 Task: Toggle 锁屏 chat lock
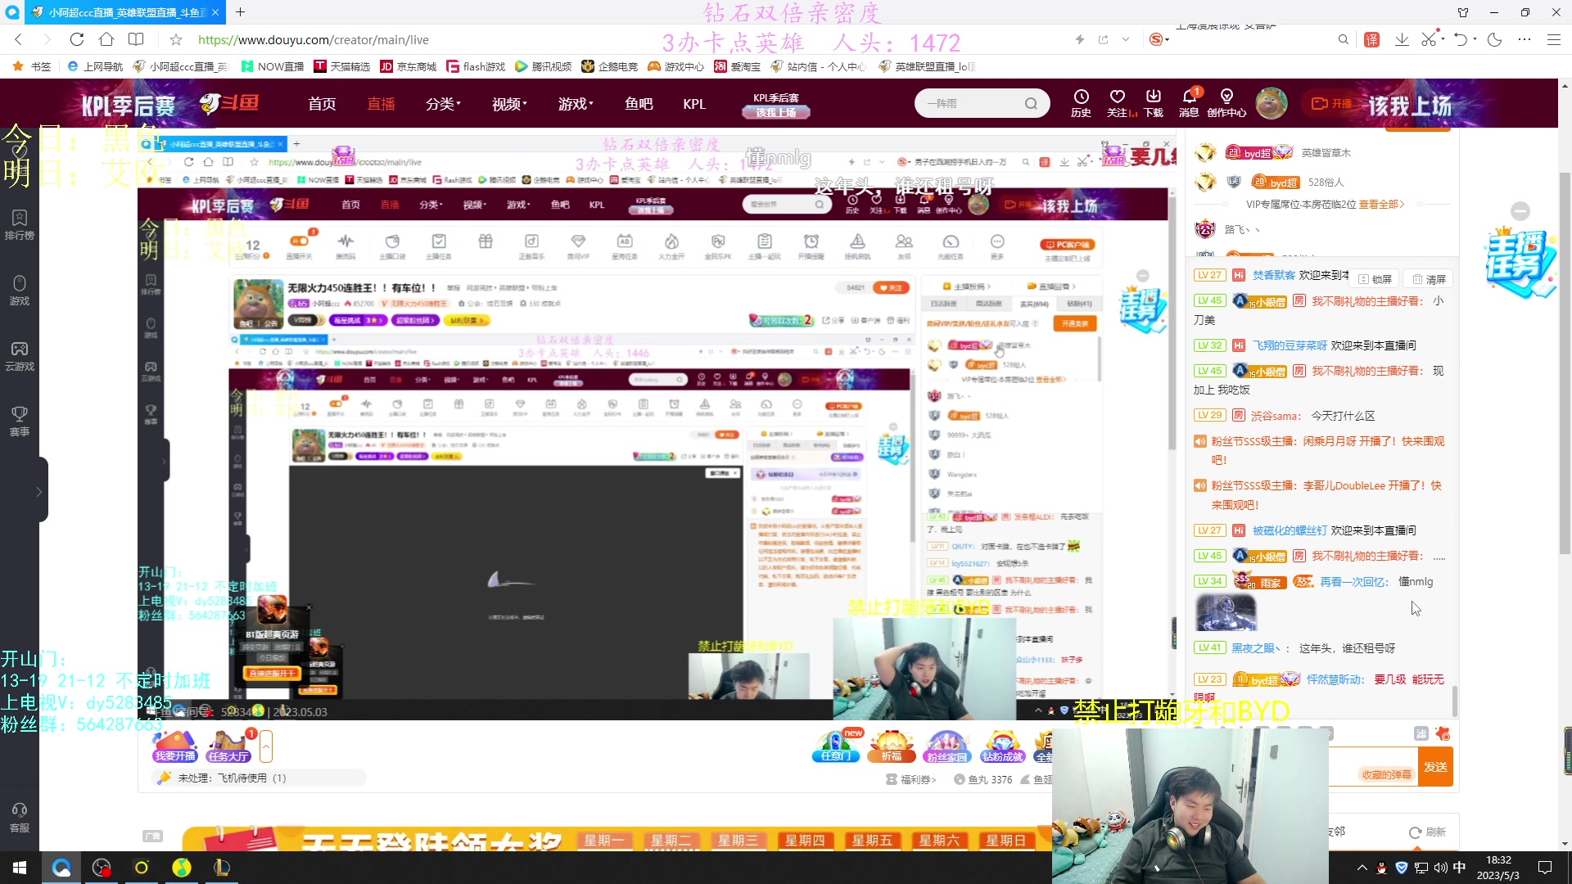pos(1377,278)
